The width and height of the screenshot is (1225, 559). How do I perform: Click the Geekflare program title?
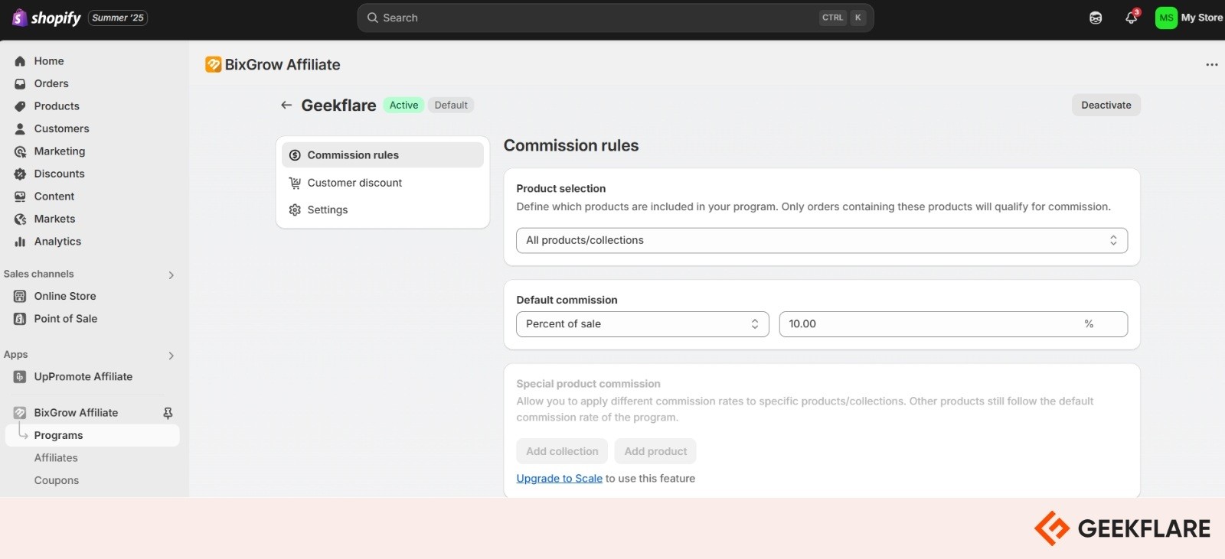338,106
